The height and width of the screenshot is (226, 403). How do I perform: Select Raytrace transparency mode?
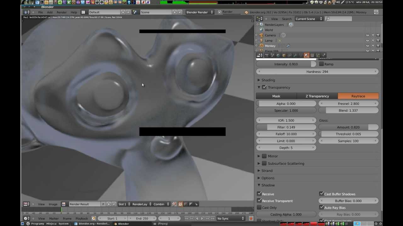point(358,96)
